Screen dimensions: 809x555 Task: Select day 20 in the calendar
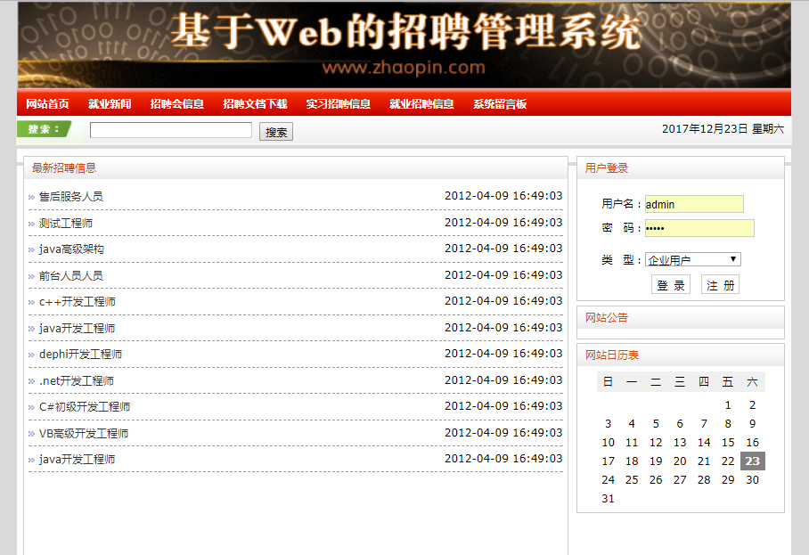pyautogui.click(x=680, y=461)
